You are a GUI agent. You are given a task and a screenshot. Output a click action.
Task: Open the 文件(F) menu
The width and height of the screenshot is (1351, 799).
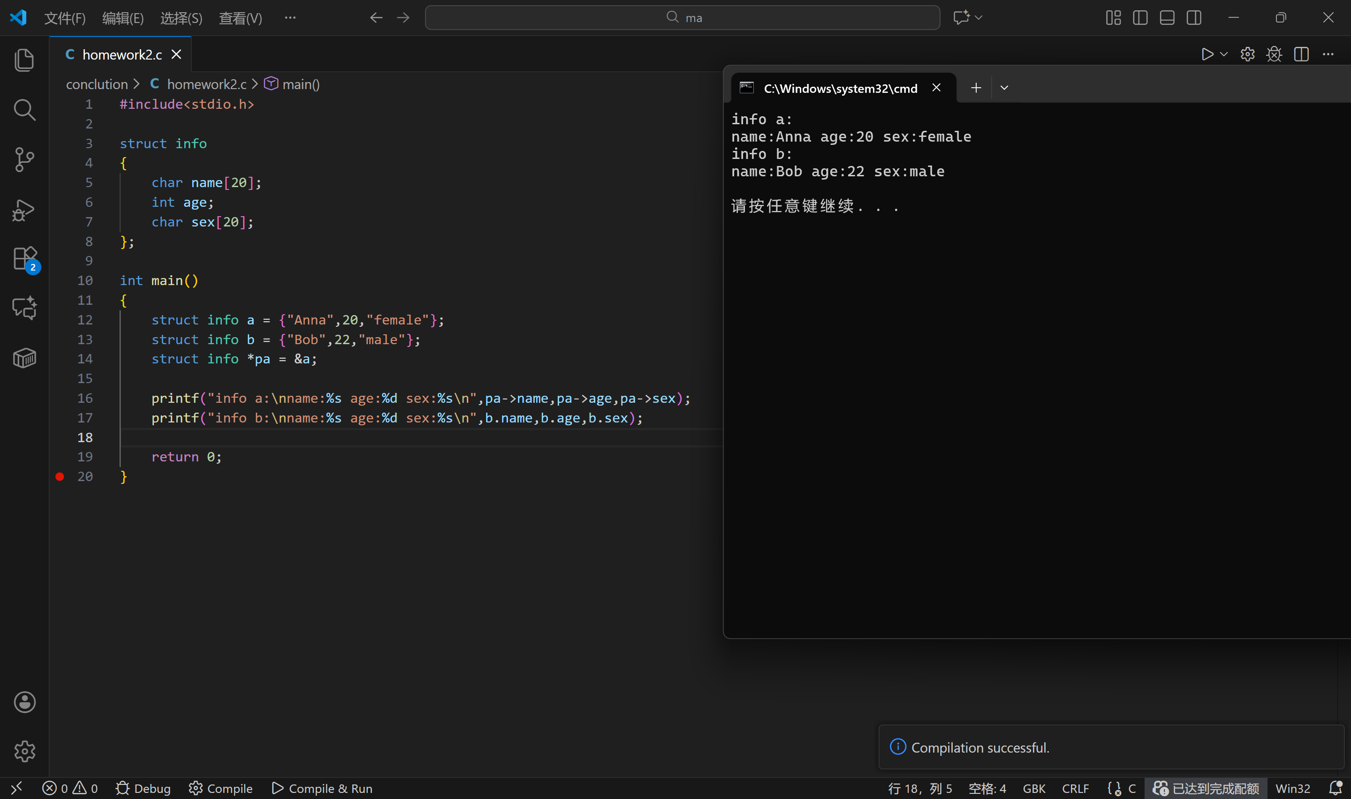(65, 18)
